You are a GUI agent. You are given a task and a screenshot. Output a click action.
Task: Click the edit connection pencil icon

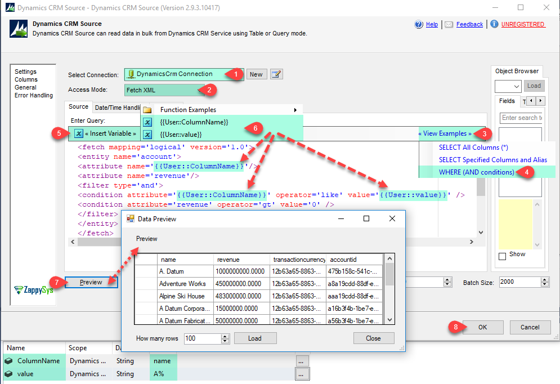tap(276, 74)
